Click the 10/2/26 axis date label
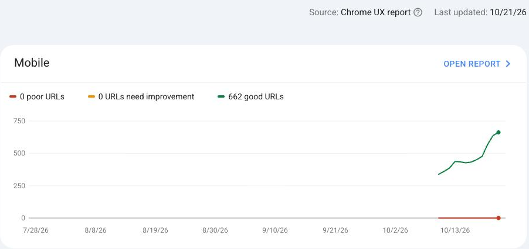Viewport: 529px width, 249px height. [x=395, y=230]
